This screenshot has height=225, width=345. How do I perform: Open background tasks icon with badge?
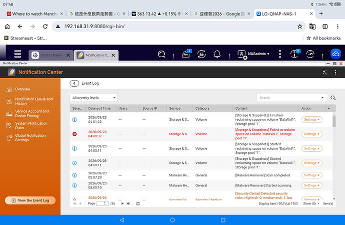coord(186,54)
